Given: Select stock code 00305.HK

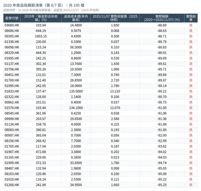Looking at the screenshot, I should click(x=12, y=36).
